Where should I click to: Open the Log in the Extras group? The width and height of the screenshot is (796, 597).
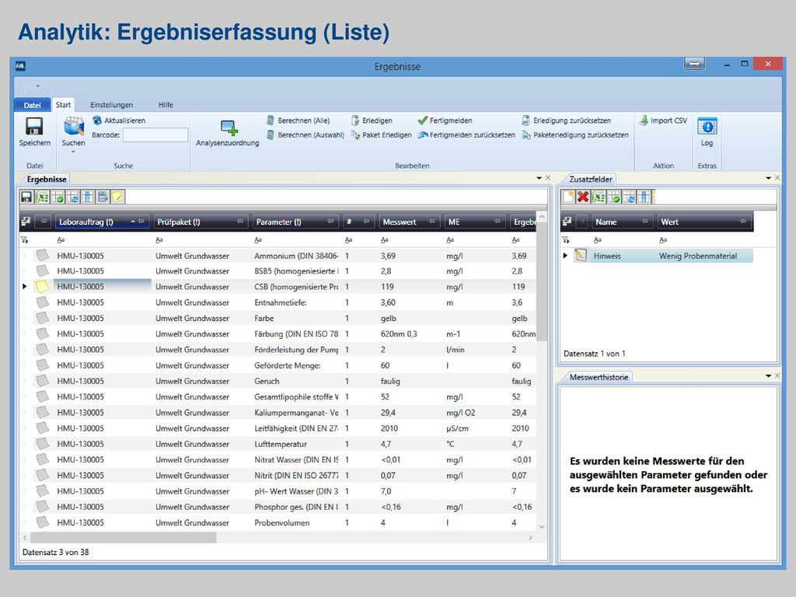707,131
